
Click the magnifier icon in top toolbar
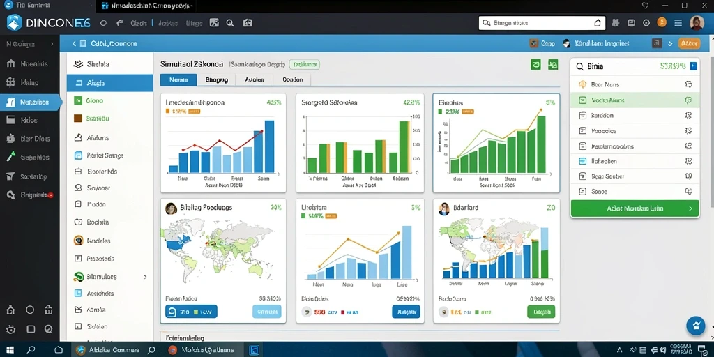pyautogui.click(x=230, y=23)
